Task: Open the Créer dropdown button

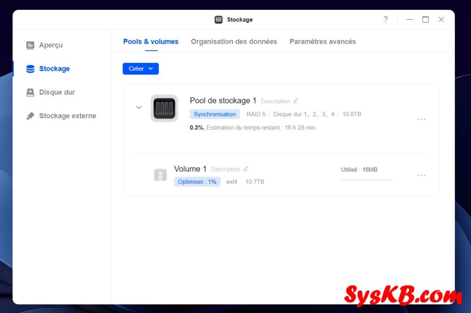Action: point(141,69)
